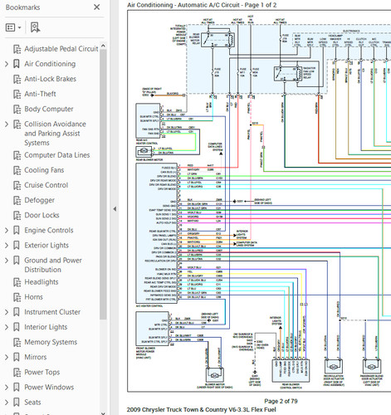The image size is (391, 415).
Task: Close the Bookmarks panel
Action: coord(96,7)
